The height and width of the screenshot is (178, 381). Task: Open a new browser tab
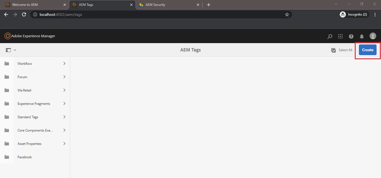click(x=209, y=5)
